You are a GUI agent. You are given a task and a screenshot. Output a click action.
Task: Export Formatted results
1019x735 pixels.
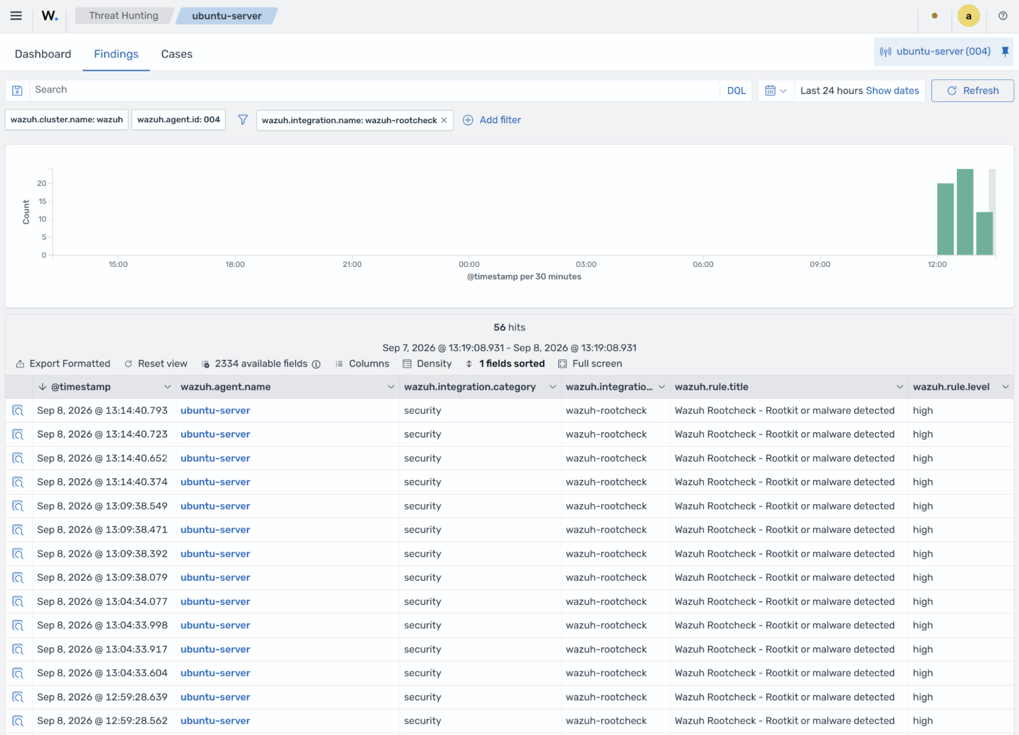tap(63, 364)
